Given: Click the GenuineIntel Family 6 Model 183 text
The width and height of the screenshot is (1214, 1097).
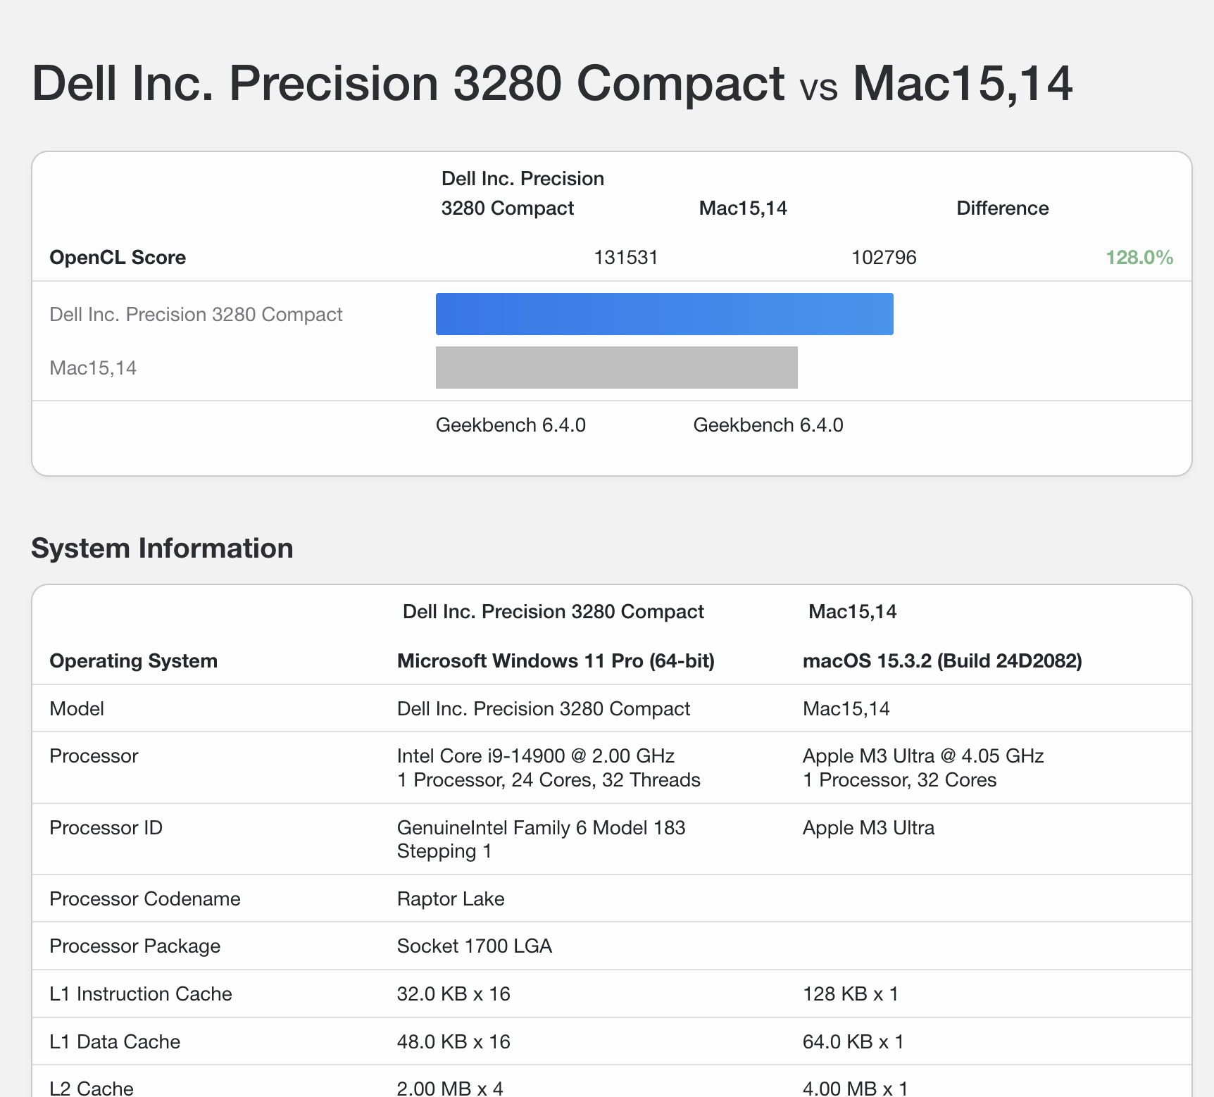Looking at the screenshot, I should click(x=541, y=828).
